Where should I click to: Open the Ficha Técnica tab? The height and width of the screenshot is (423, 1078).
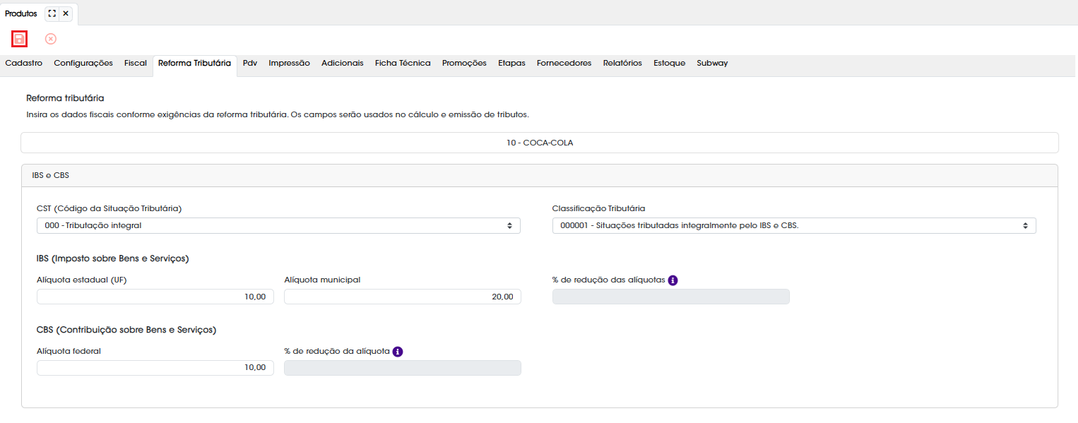pos(403,64)
